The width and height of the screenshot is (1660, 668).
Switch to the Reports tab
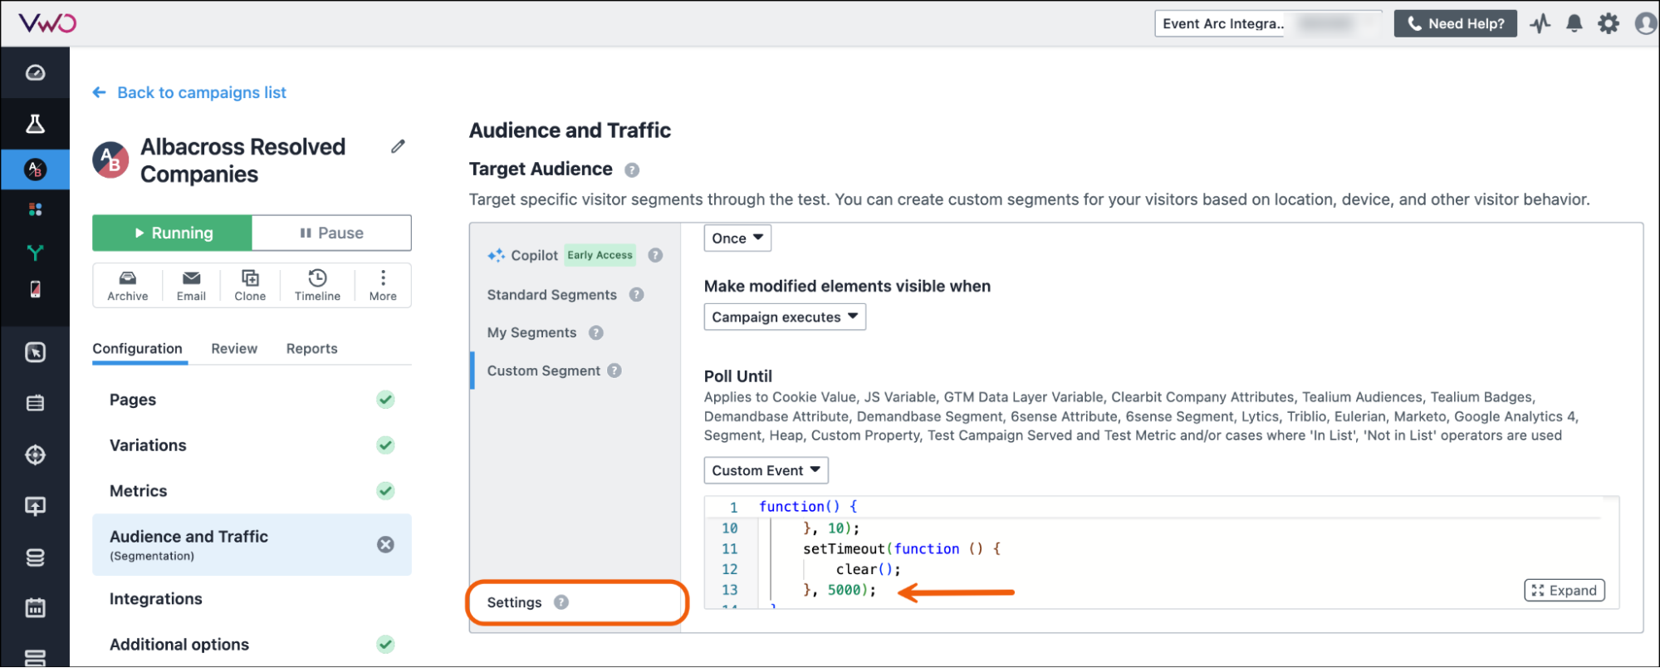[312, 349]
